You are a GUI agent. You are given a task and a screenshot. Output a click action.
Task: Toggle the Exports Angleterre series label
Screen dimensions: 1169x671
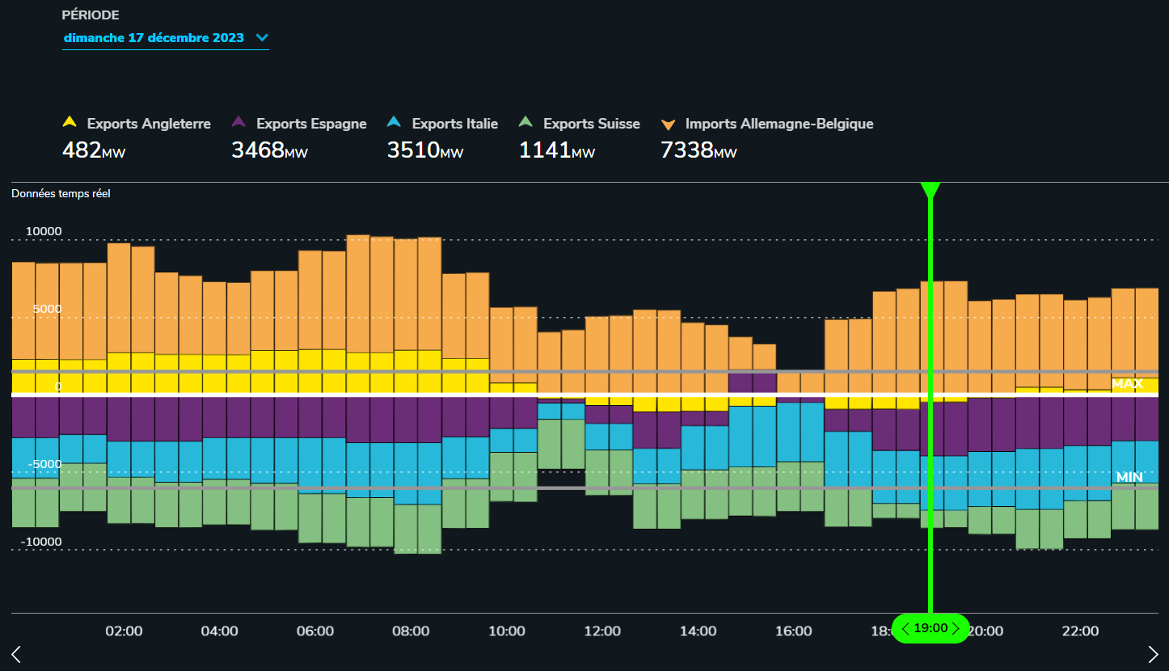click(149, 124)
